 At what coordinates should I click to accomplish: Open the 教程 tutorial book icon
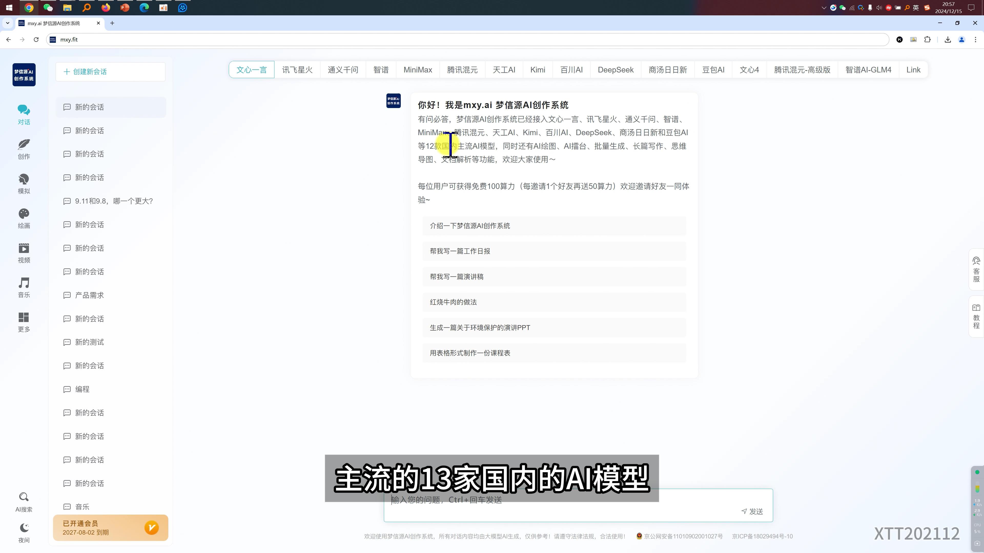coord(976,308)
